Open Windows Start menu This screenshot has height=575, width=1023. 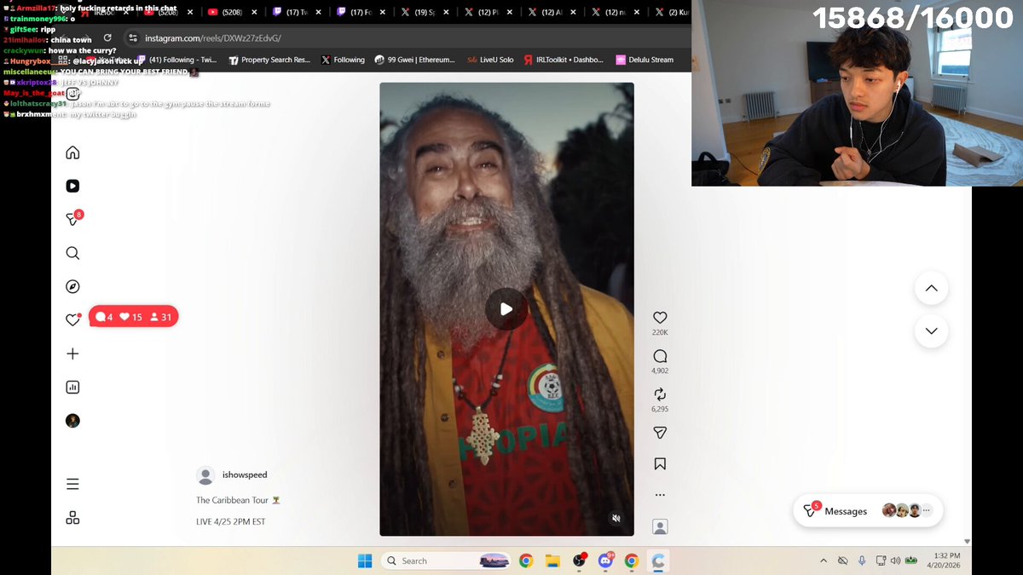click(365, 561)
